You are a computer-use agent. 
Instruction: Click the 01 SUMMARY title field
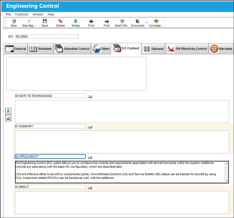pyautogui.click(x=50, y=126)
